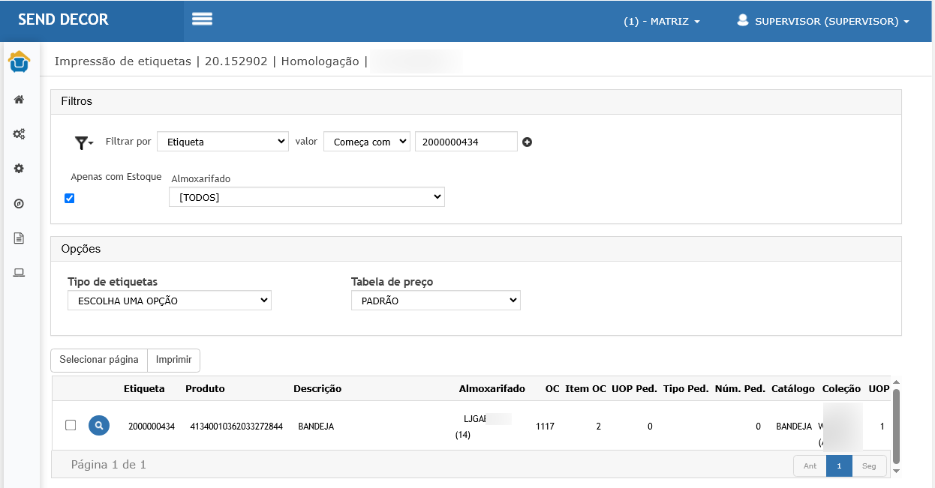Open the Tipo de etiquetas dropdown
Viewport: 935px width, 488px height.
click(170, 301)
